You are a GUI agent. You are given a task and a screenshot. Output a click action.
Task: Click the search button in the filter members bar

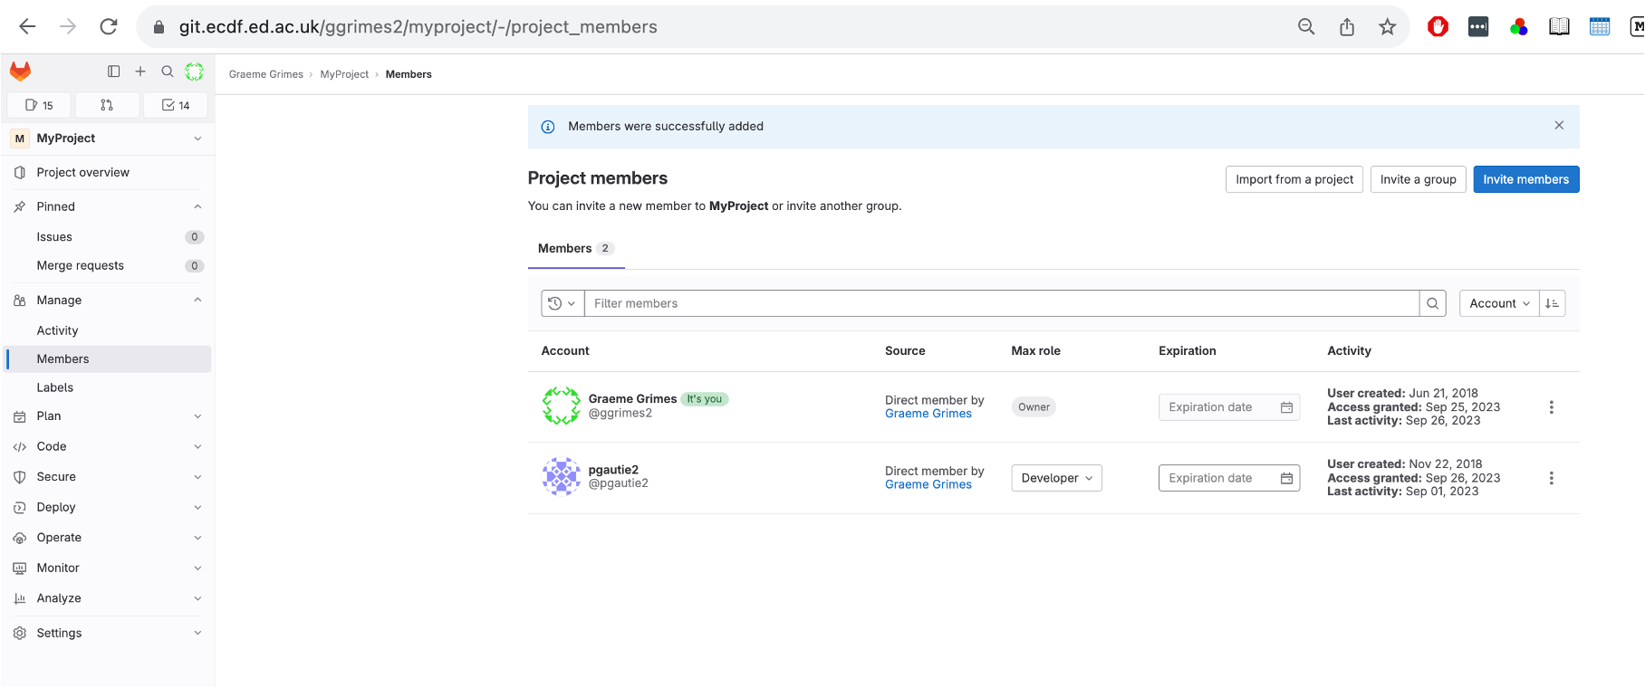point(1433,303)
